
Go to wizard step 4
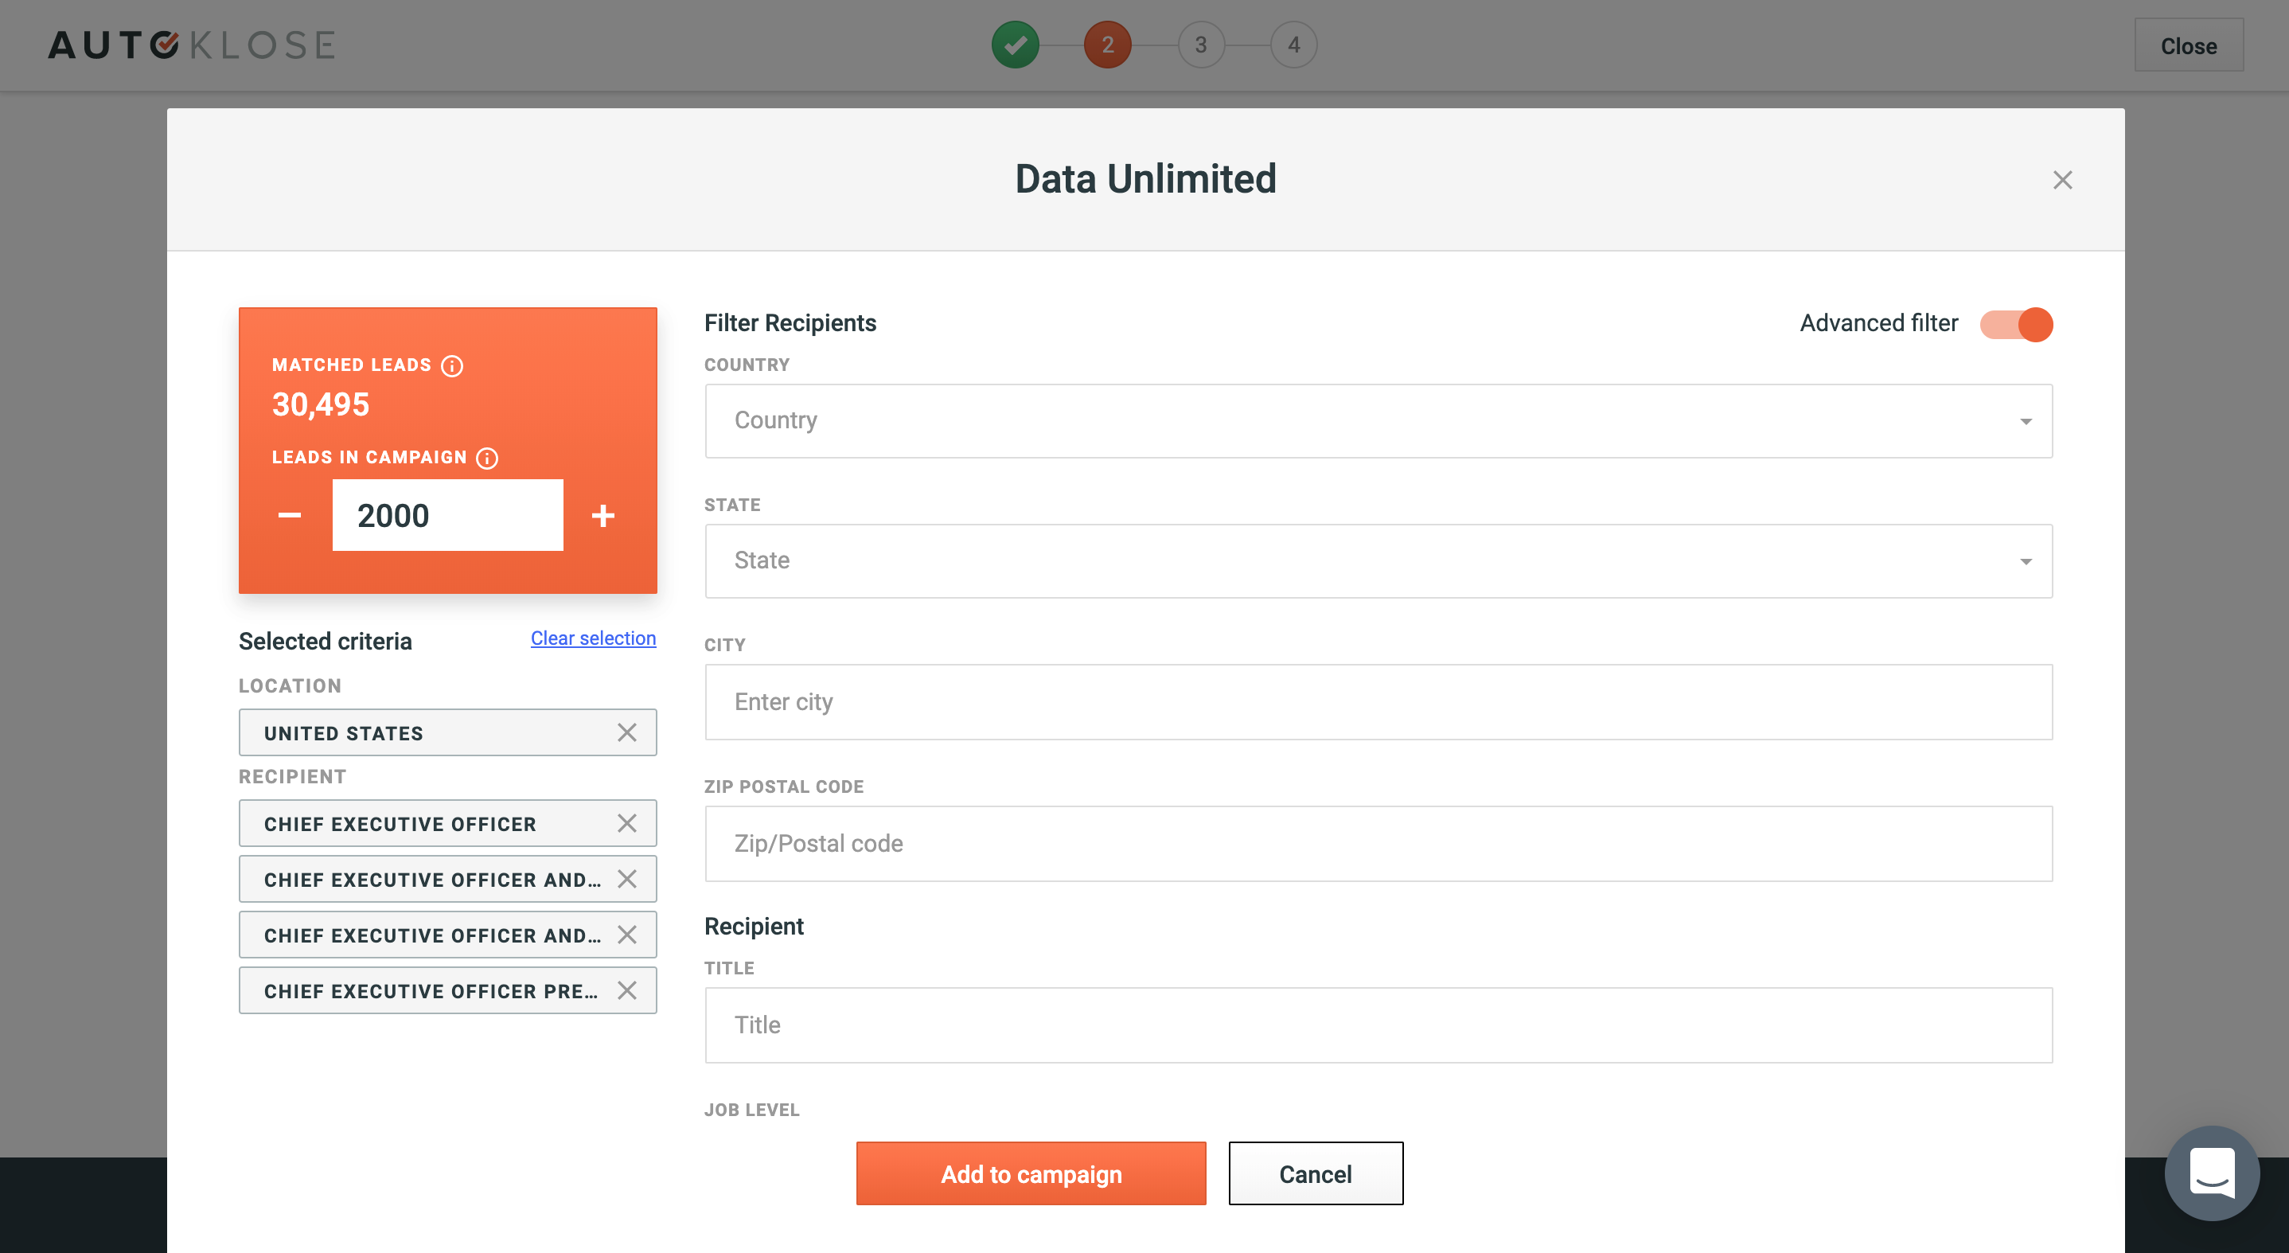(x=1293, y=45)
